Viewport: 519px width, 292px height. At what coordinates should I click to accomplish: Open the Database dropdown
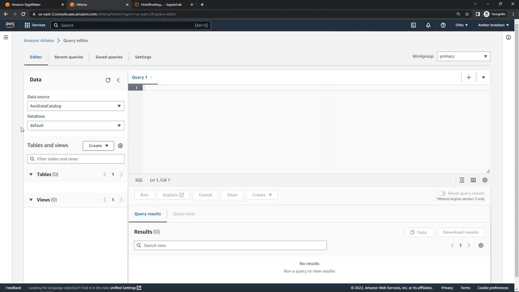pyautogui.click(x=76, y=125)
